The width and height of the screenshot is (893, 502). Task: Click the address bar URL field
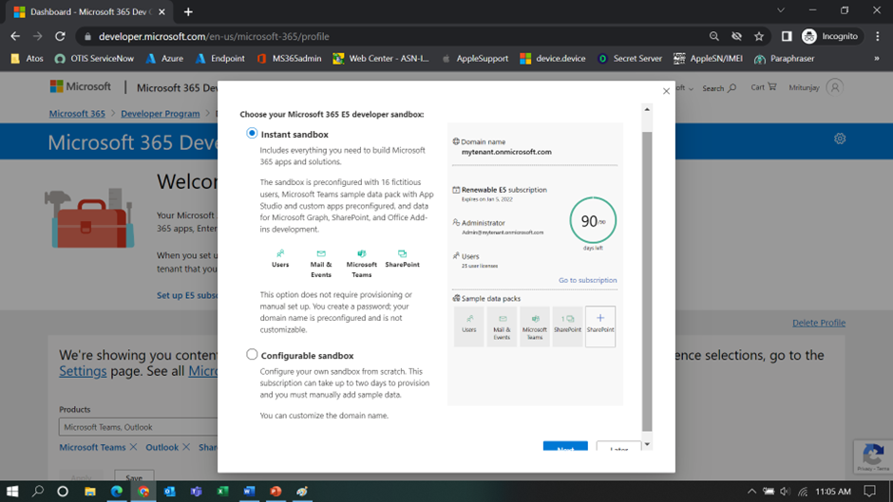393,36
